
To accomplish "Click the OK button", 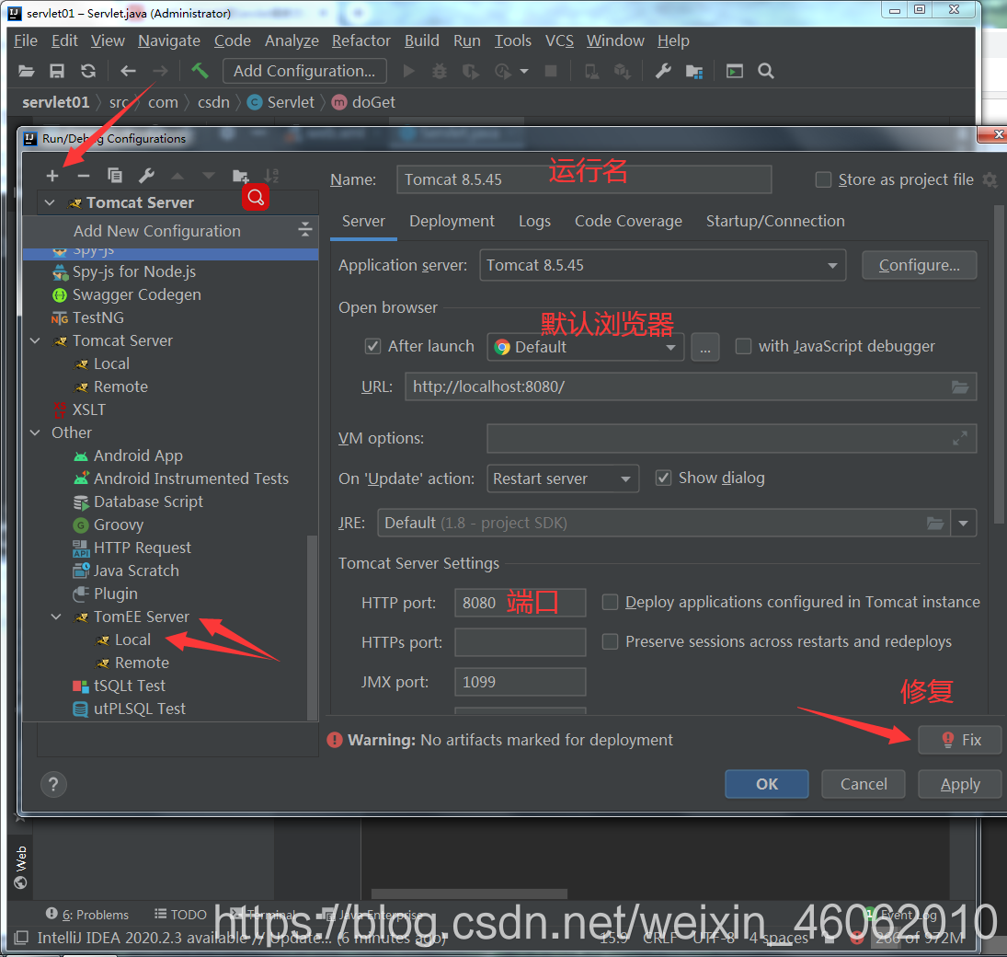I will (x=767, y=784).
